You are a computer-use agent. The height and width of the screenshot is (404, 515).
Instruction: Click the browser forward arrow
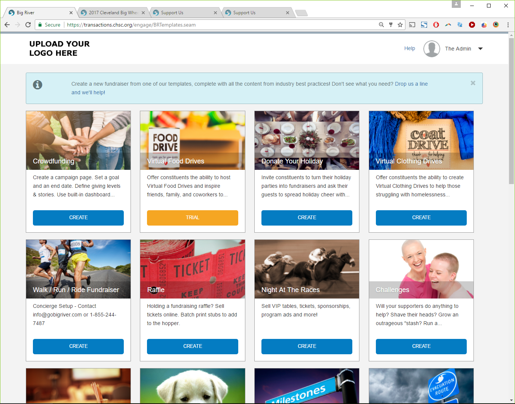click(18, 25)
